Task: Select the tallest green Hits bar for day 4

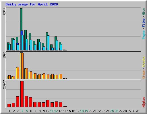Action: [21, 19]
